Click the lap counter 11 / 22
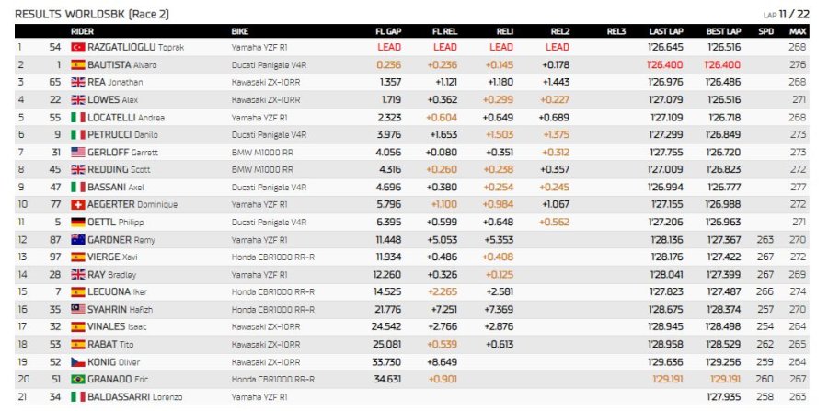Screen dimensions: 828x411 tap(794, 14)
